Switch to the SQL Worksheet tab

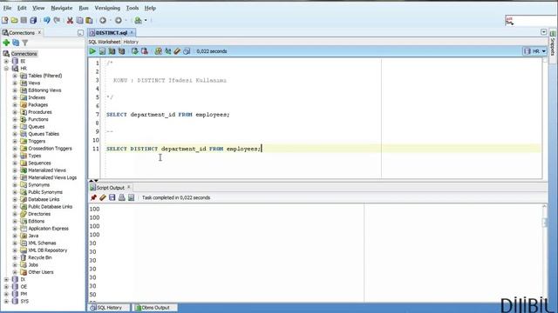click(x=105, y=42)
